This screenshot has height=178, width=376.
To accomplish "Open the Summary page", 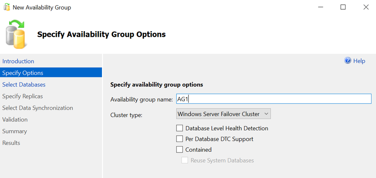I will click(15, 131).
